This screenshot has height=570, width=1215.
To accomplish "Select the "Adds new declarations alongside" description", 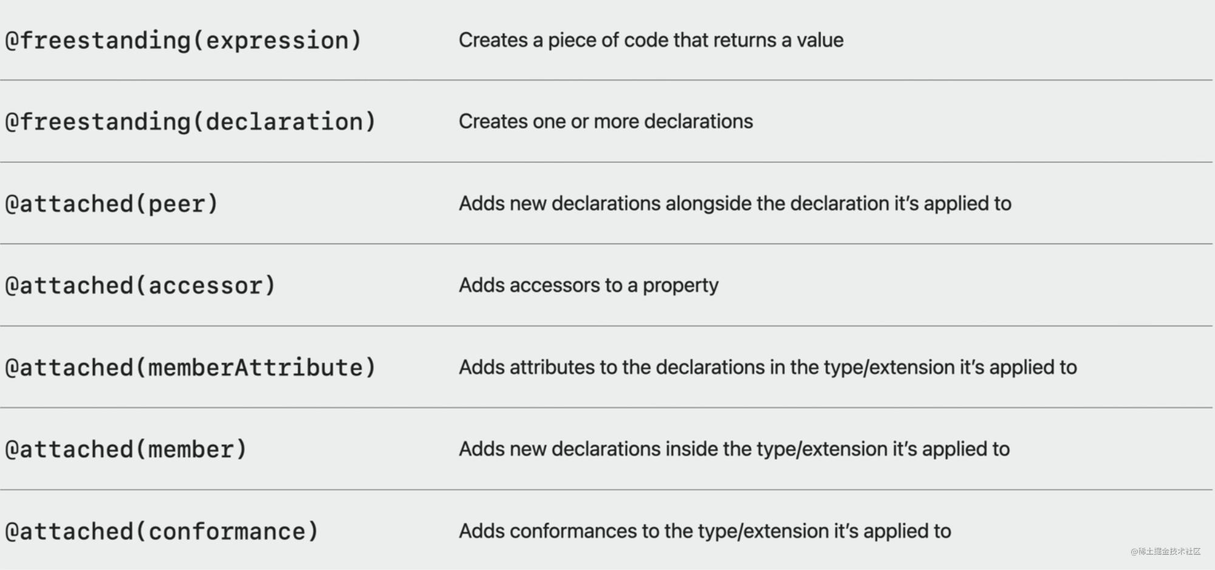I will tap(734, 203).
